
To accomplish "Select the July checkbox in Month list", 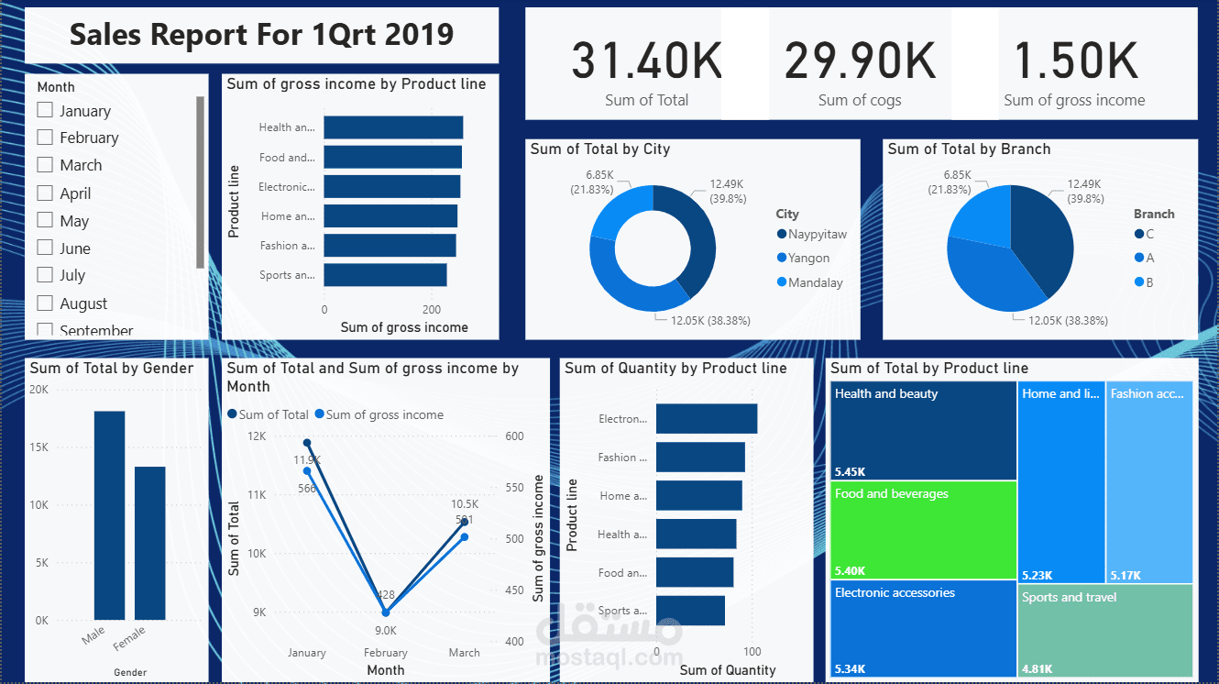I will [x=44, y=275].
